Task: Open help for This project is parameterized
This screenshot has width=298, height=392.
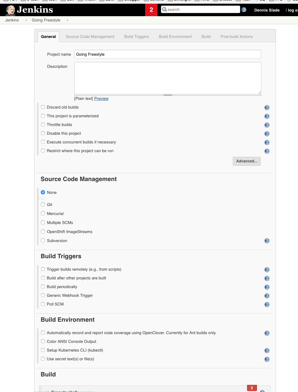Action: click(x=267, y=116)
